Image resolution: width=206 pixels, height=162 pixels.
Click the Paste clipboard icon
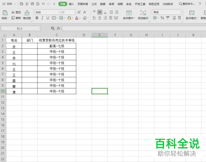pyautogui.click(x=5, y=13)
